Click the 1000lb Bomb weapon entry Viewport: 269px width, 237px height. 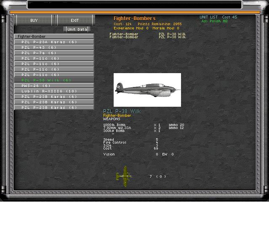114,125
